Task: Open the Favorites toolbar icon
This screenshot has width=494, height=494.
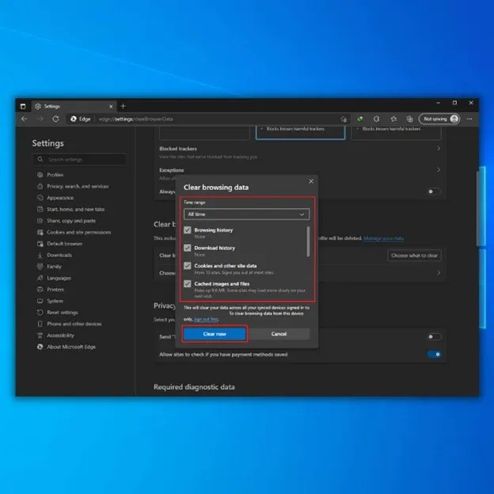Action: 393,119
